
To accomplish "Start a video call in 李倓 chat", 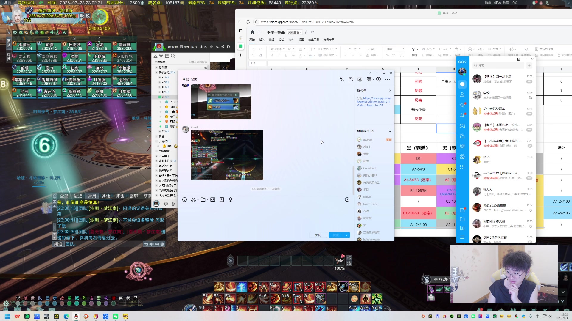I will [x=351, y=79].
